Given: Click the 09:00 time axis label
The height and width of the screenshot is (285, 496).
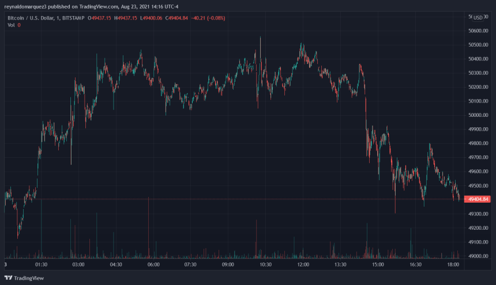Looking at the screenshot, I should [228, 264].
